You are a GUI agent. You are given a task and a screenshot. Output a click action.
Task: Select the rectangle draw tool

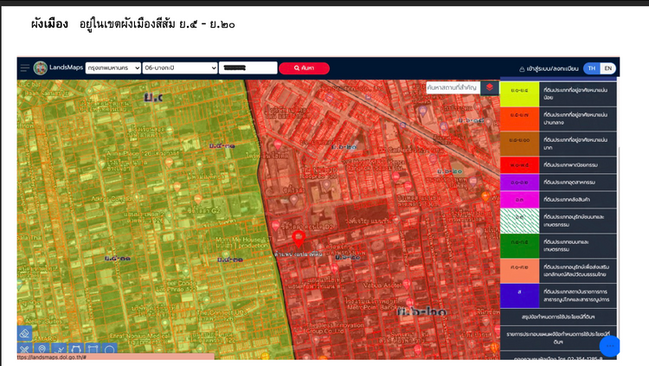[93, 350]
